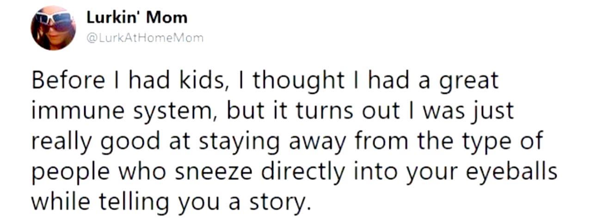596x218 pixels.
Task: Visit the @LurkAtHomeMom handle link
Action: [x=145, y=38]
